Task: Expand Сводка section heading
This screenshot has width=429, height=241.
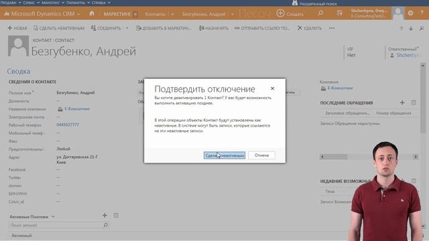Action: click(19, 71)
